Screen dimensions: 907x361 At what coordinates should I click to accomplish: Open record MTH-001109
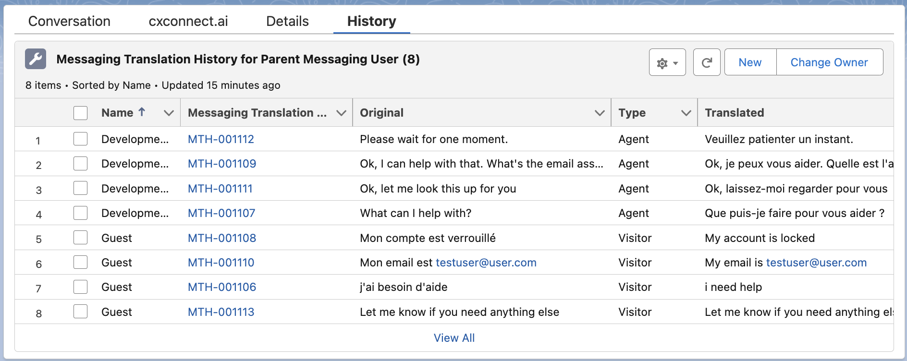[x=222, y=164]
